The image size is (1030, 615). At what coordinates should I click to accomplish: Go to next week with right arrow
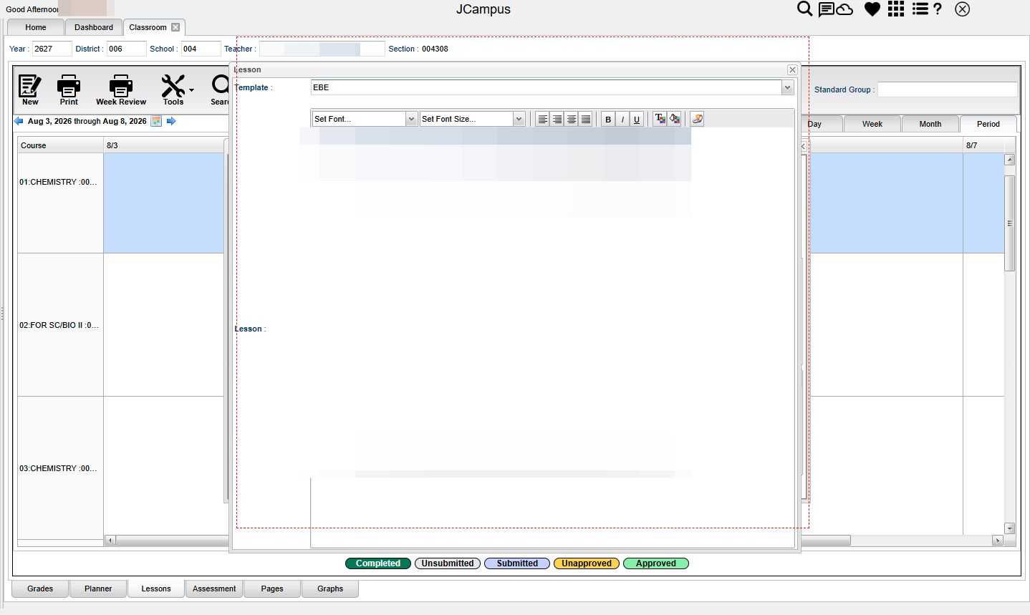click(x=171, y=121)
